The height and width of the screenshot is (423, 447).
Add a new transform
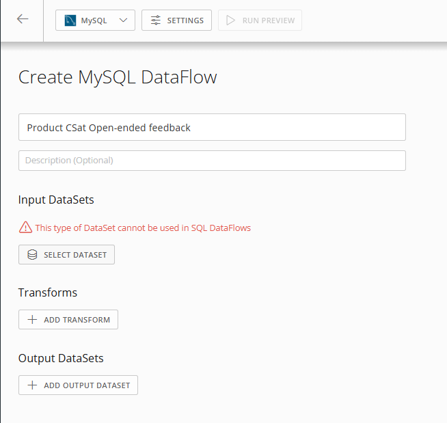click(68, 320)
